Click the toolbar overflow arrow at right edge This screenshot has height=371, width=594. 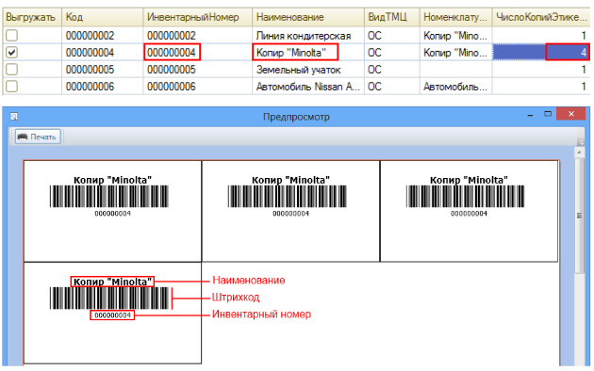click(x=581, y=142)
